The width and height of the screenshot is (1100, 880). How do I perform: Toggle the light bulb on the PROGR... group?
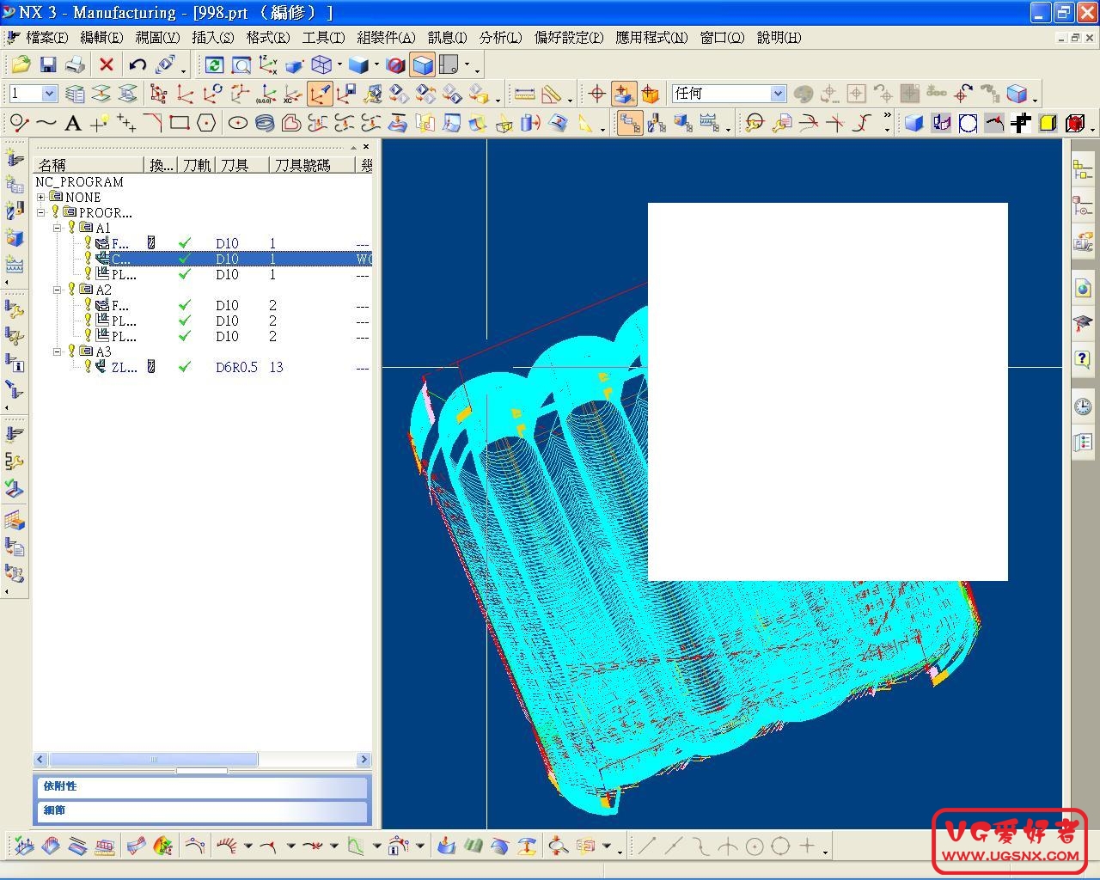(x=56, y=212)
